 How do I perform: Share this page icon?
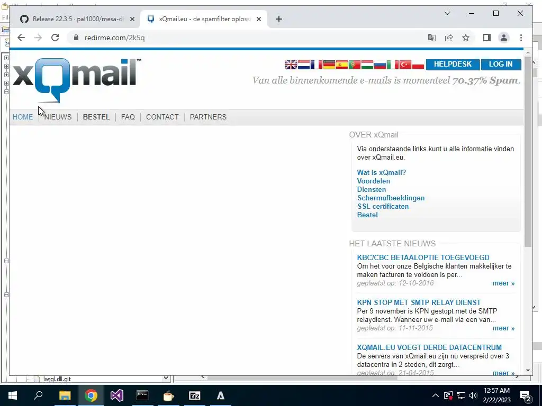click(449, 38)
